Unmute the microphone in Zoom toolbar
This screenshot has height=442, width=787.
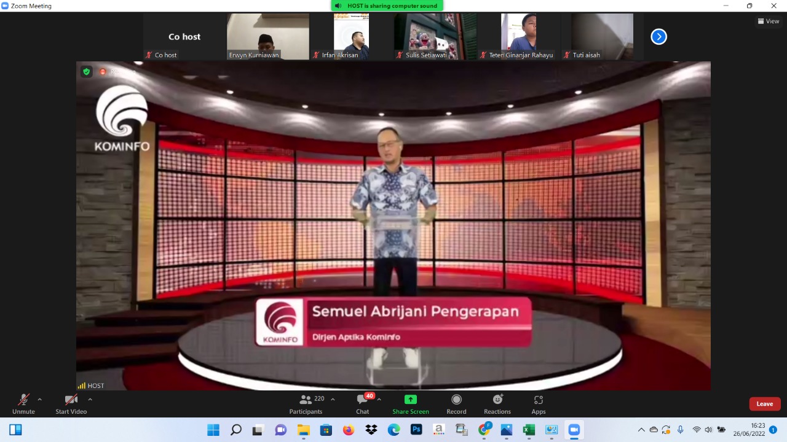tap(23, 403)
